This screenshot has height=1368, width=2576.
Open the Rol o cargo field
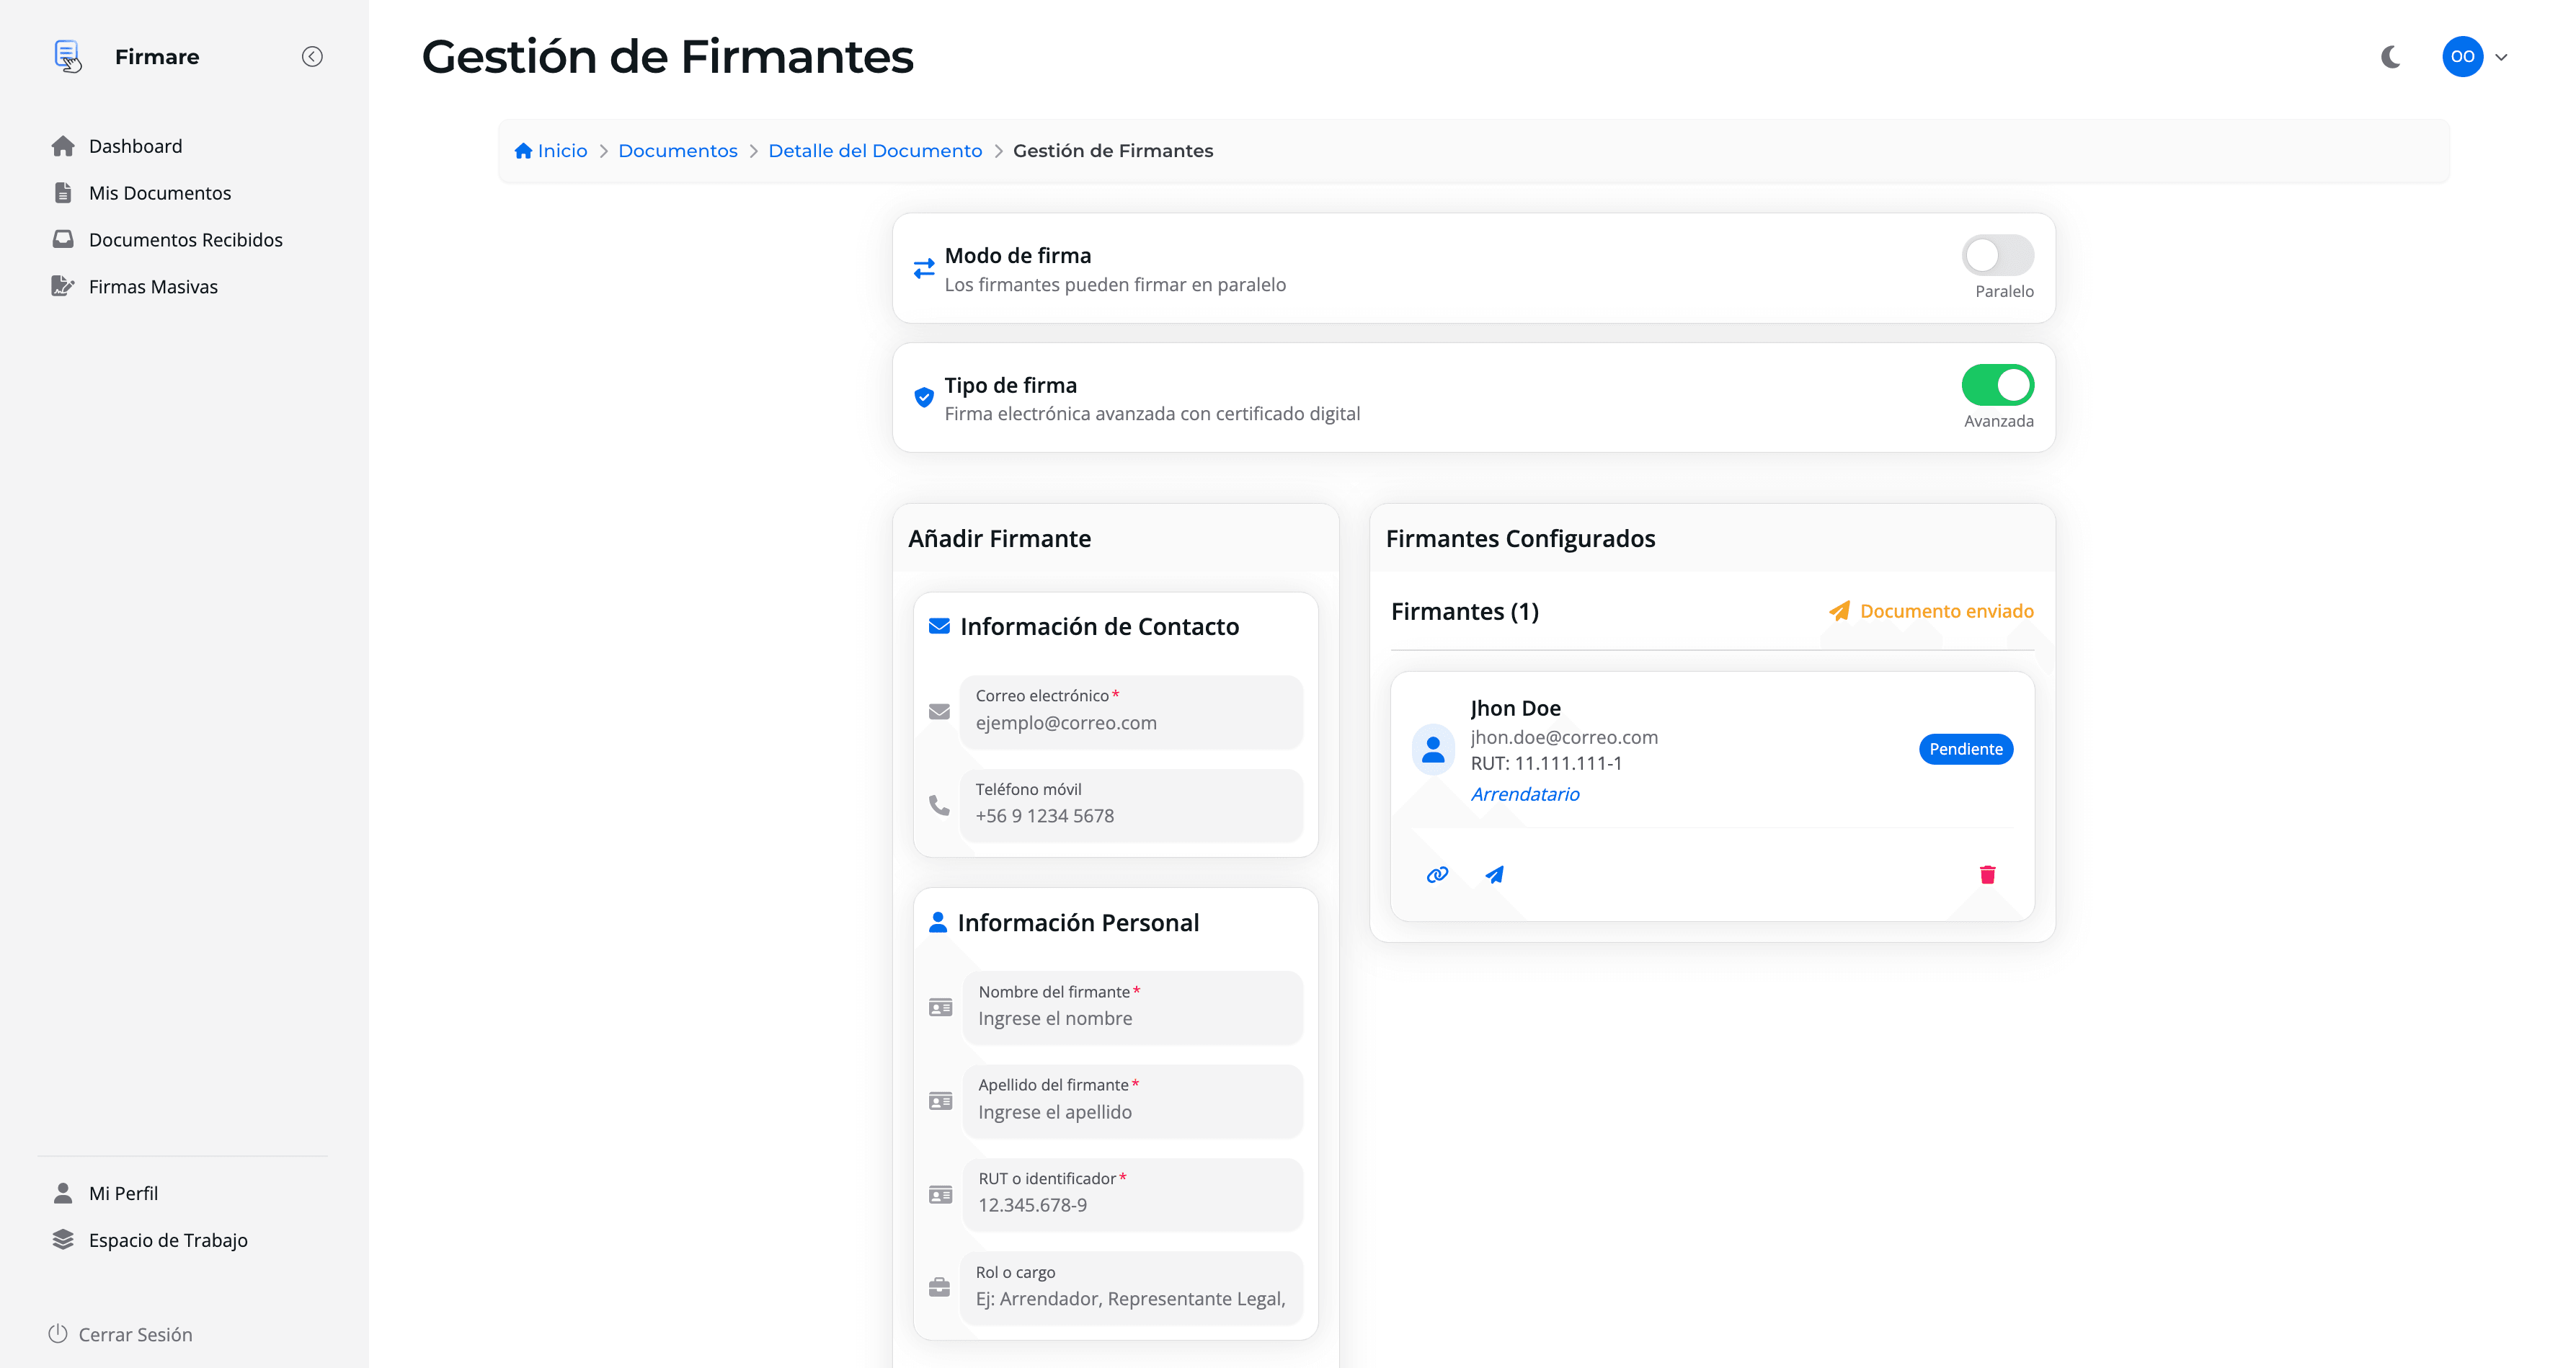coord(1131,1288)
